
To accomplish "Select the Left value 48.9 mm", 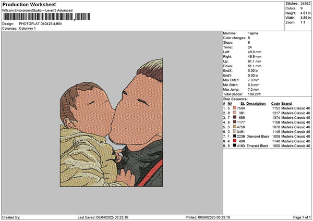I will 255,52.
